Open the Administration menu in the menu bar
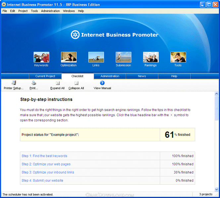This screenshot has width=220, height=198. point(50,11)
